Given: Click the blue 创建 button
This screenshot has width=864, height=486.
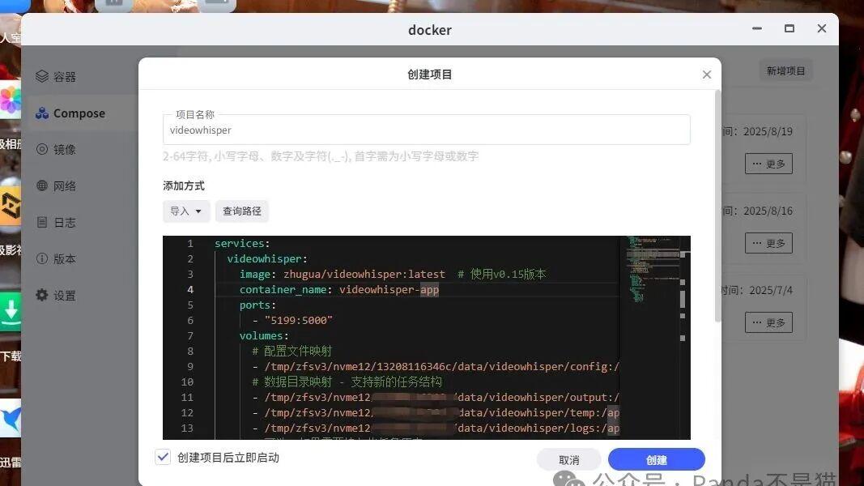Looking at the screenshot, I should tap(656, 459).
